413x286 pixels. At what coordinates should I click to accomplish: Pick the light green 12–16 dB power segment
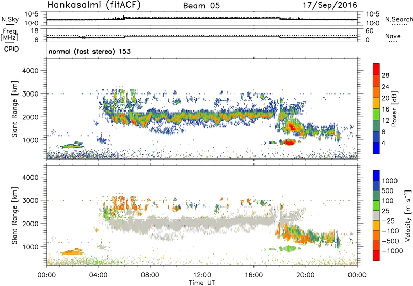point(376,115)
